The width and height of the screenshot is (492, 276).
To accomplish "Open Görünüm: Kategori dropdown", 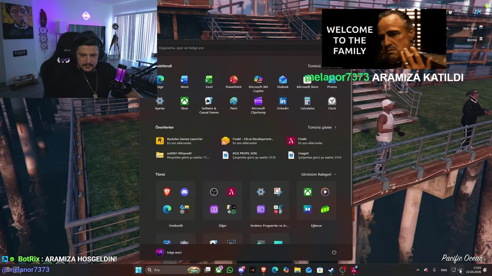I will tap(319, 174).
